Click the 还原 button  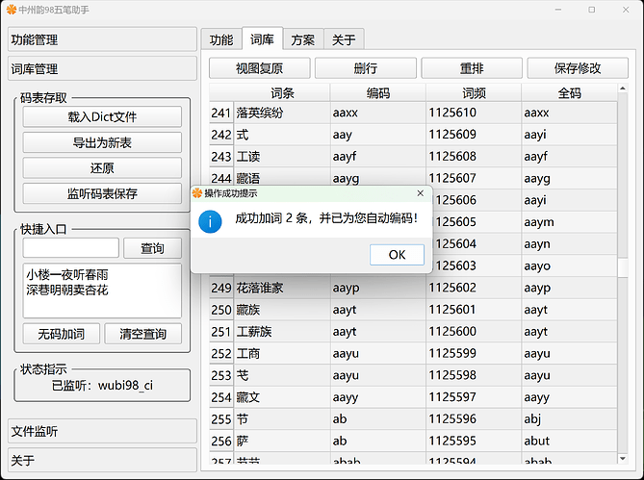(102, 167)
